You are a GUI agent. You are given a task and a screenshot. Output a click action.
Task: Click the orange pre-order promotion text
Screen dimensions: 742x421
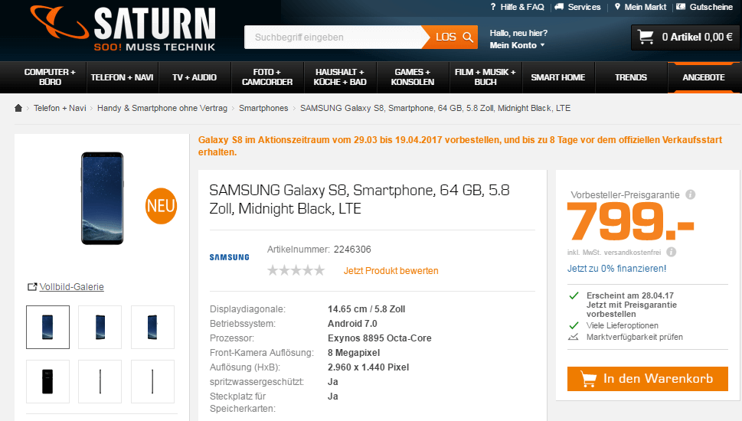click(460, 146)
